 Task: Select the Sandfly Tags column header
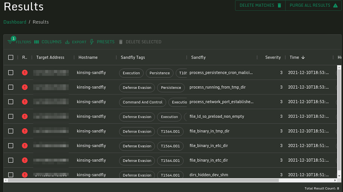tap(133, 57)
